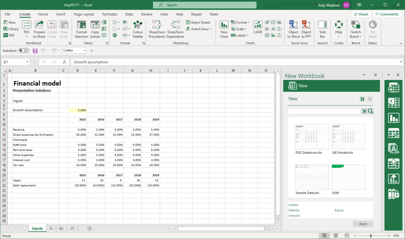The width and height of the screenshot is (405, 239).
Task: Click the search magnifier in New Workbook panel
Action: 371,112
